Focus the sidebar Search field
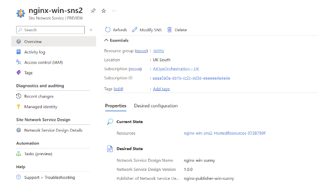This screenshot has width=318, height=191. click(51, 30)
